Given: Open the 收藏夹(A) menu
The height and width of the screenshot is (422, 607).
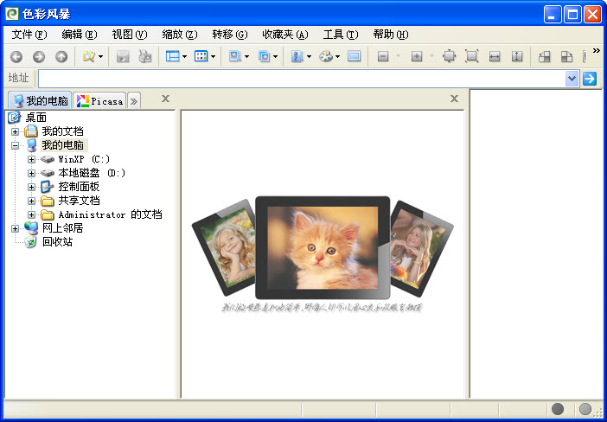Looking at the screenshot, I should click(285, 35).
